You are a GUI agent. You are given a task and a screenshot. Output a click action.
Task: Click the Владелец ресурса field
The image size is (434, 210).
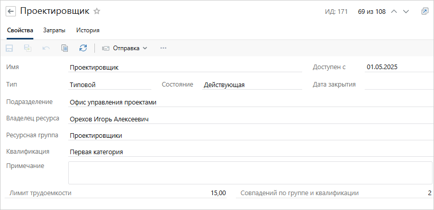click(x=250, y=119)
